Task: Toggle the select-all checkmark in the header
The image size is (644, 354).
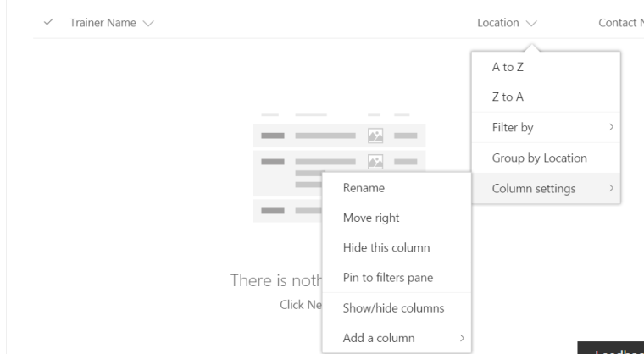Action: click(47, 23)
